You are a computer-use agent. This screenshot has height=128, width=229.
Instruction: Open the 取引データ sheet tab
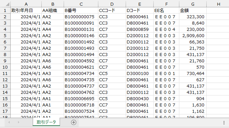pyautogui.click(x=46, y=122)
